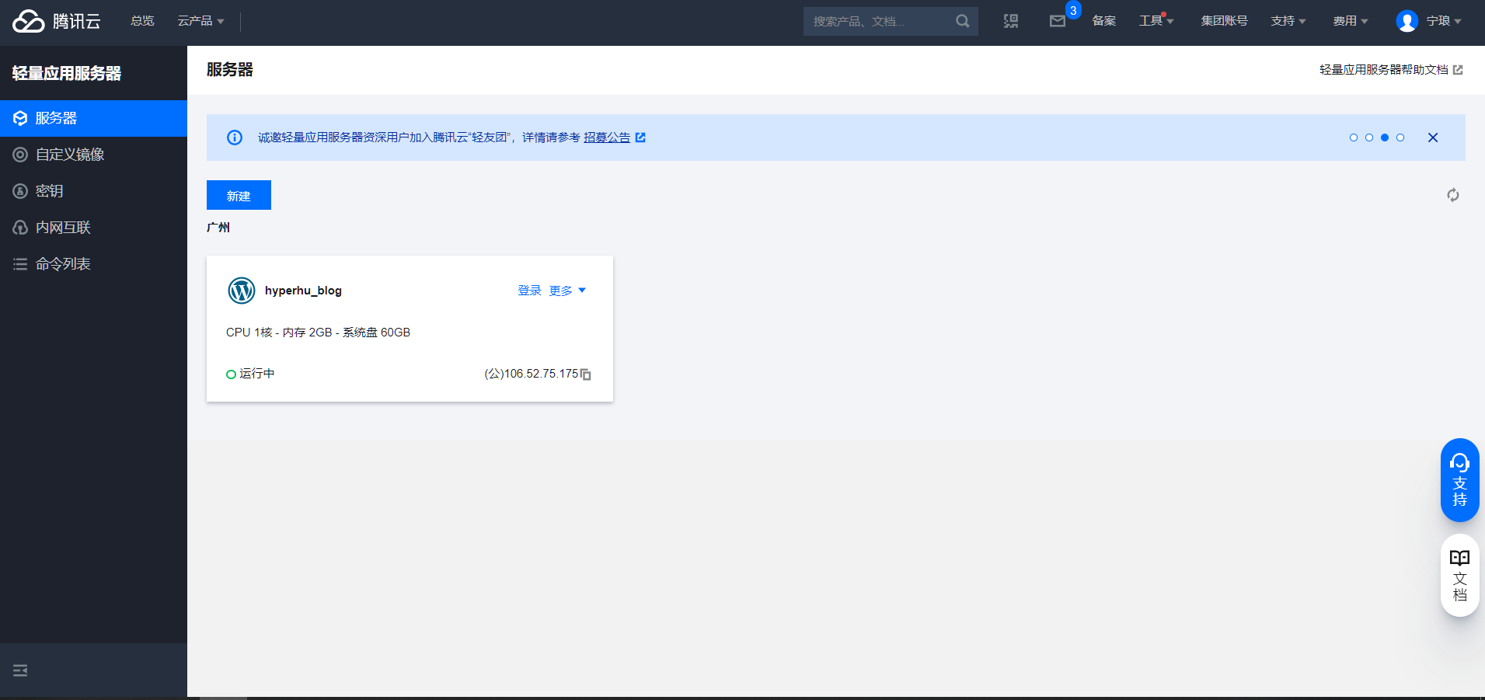The image size is (1485, 700).
Task: Select the first banner carousel dot
Action: coord(1354,138)
